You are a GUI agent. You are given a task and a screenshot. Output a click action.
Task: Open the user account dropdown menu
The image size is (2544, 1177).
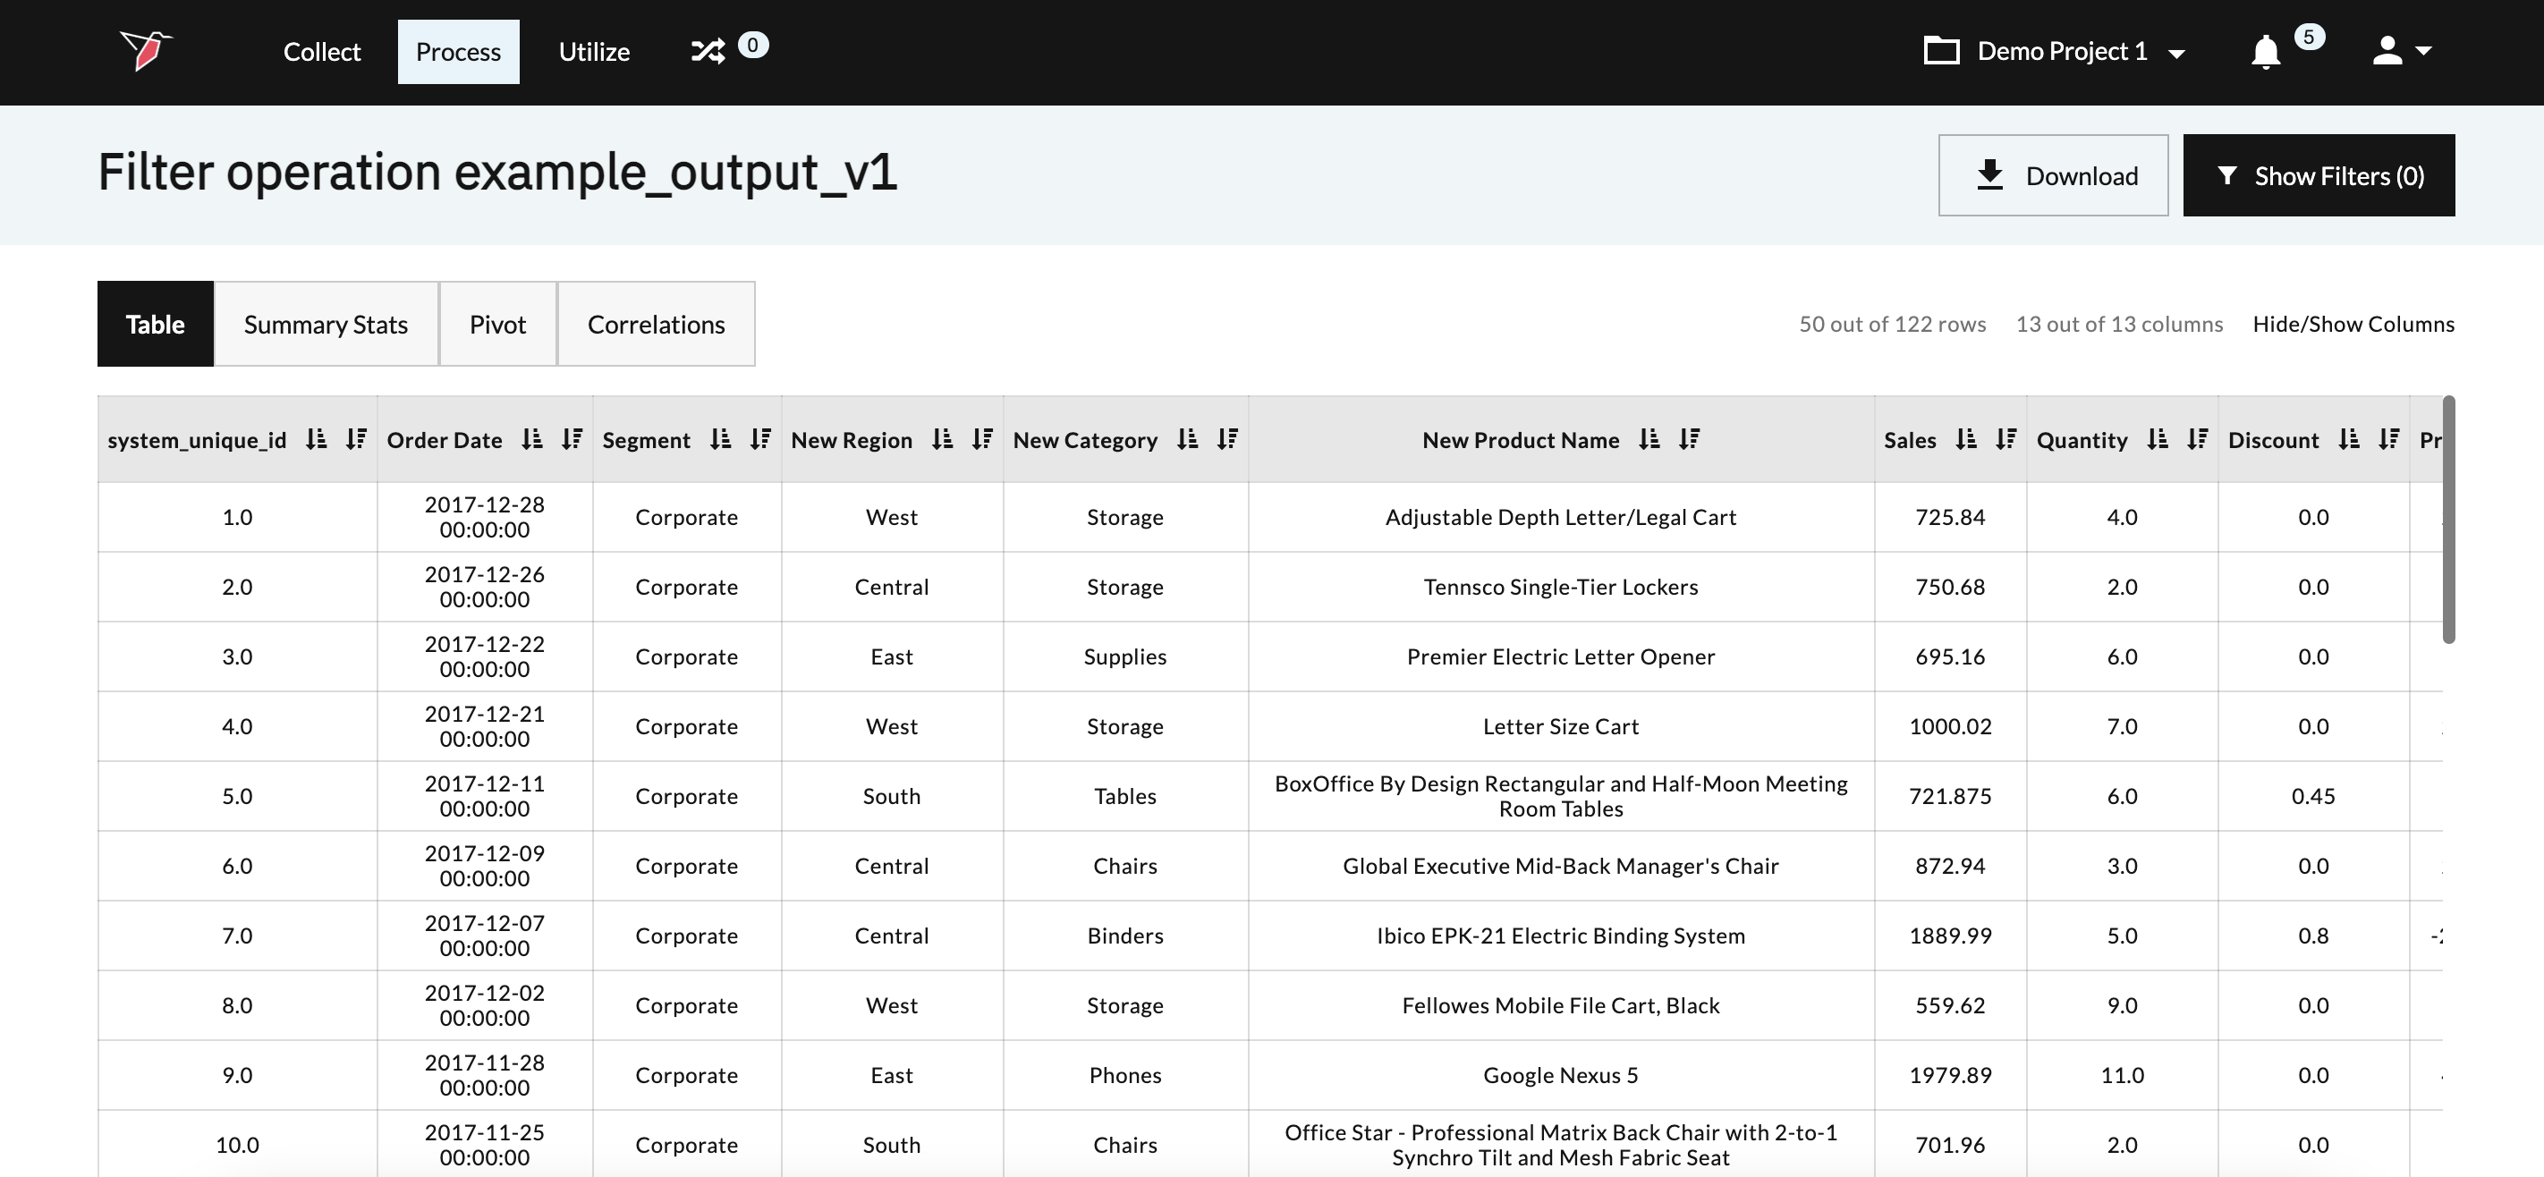tap(2401, 51)
